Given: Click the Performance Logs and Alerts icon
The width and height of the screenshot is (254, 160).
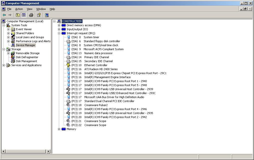Looking at the screenshot, I should coord(13,41).
